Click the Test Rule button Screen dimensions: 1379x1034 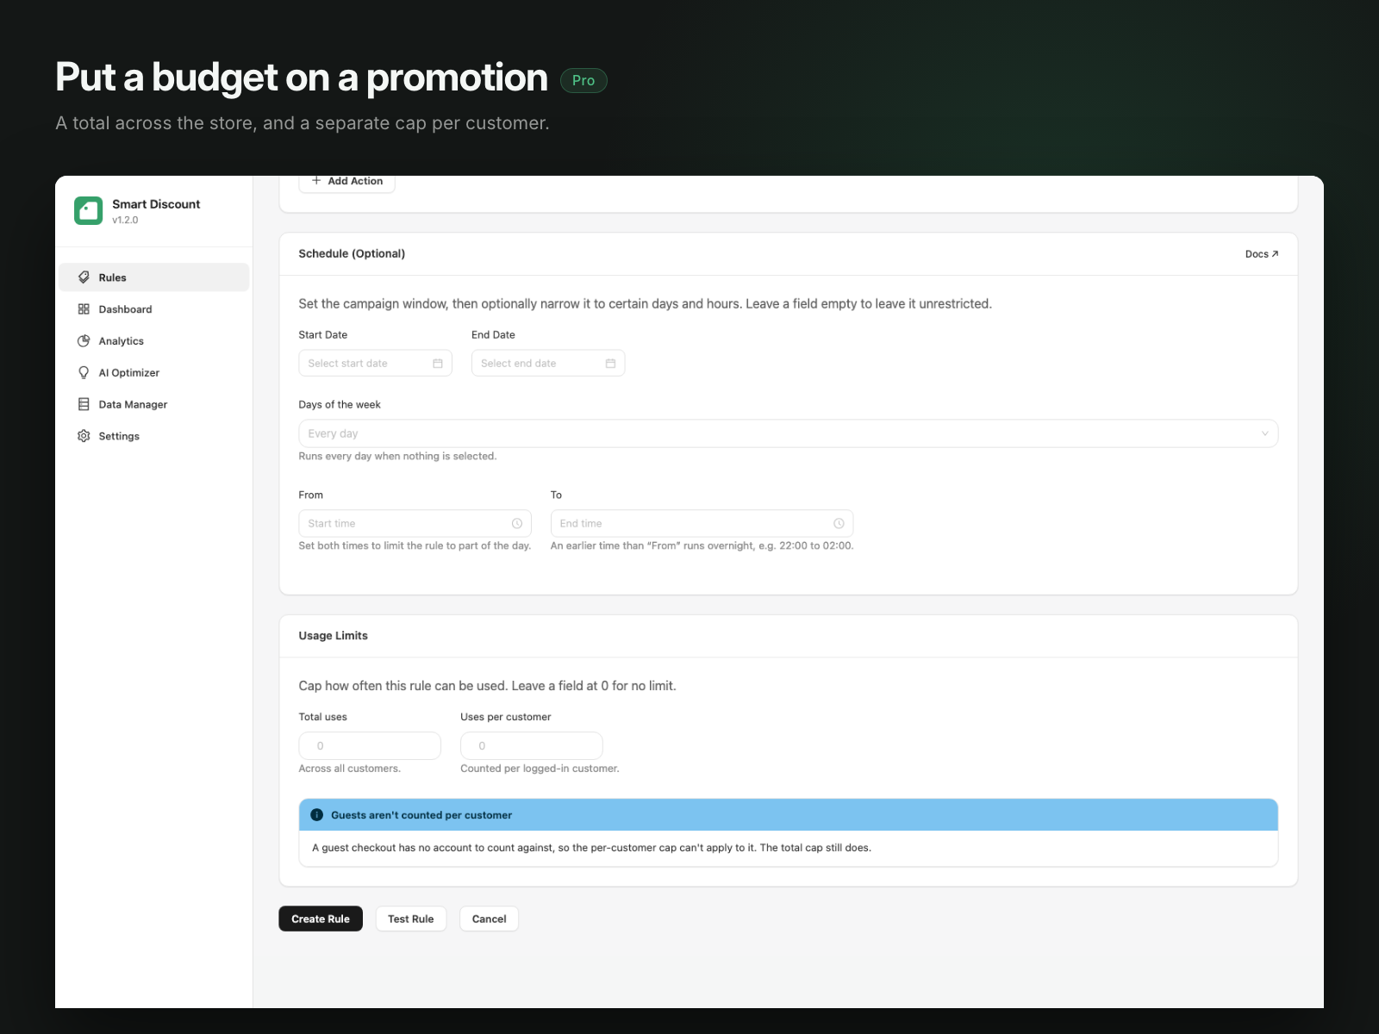point(411,919)
